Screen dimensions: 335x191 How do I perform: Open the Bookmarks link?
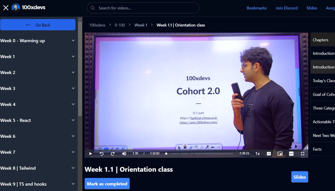click(257, 8)
